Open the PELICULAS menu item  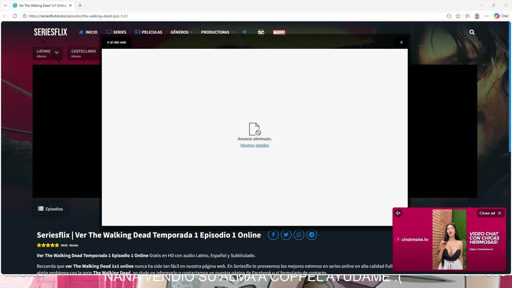pyautogui.click(x=148, y=32)
